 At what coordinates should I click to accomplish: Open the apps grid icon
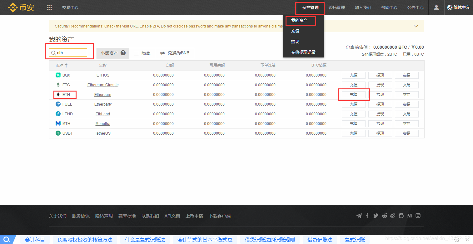tap(50, 7)
